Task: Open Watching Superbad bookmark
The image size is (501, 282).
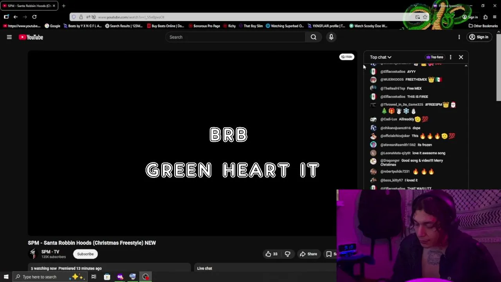Action: click(285, 26)
